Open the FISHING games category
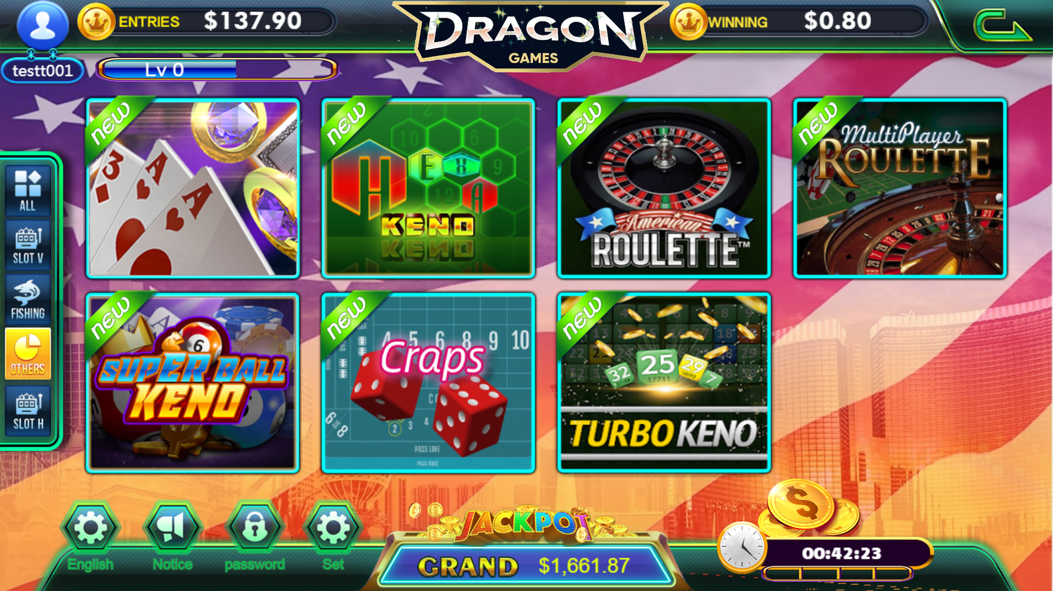Image resolution: width=1053 pixels, height=591 pixels. 28,299
